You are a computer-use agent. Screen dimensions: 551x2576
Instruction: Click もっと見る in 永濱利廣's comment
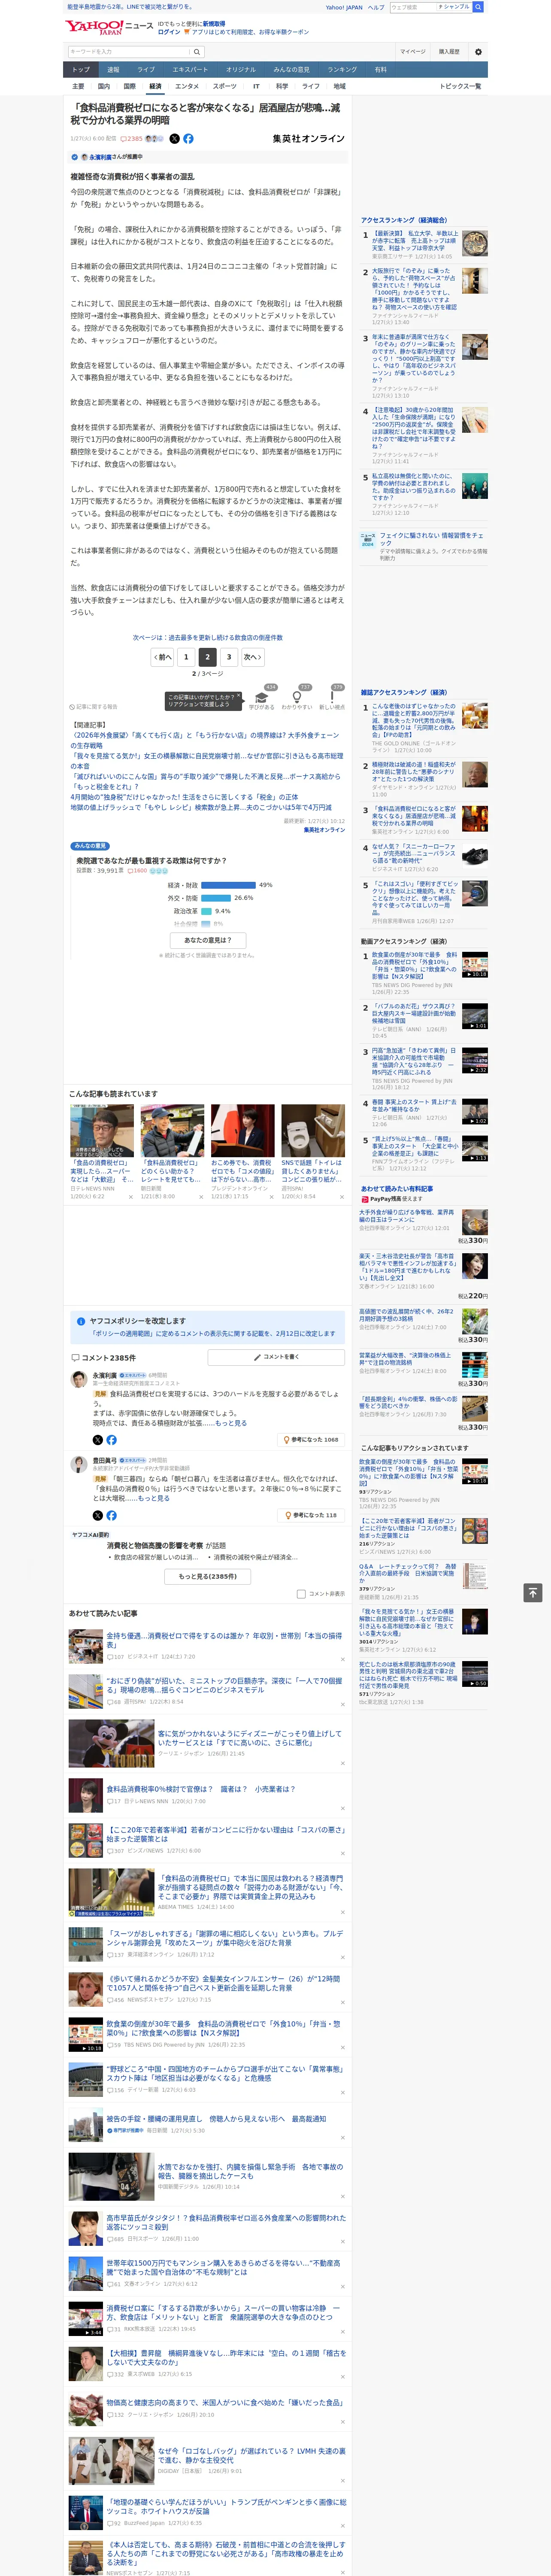click(231, 1423)
